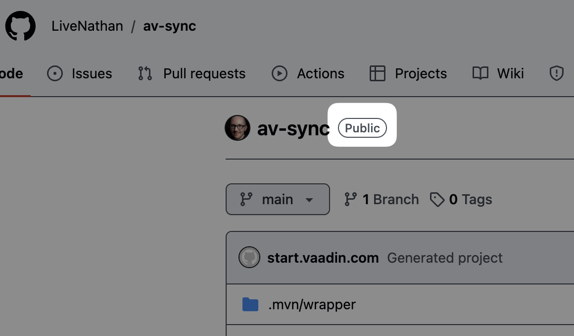Open the 0 Tags link
This screenshot has width=574, height=336.
461,199
